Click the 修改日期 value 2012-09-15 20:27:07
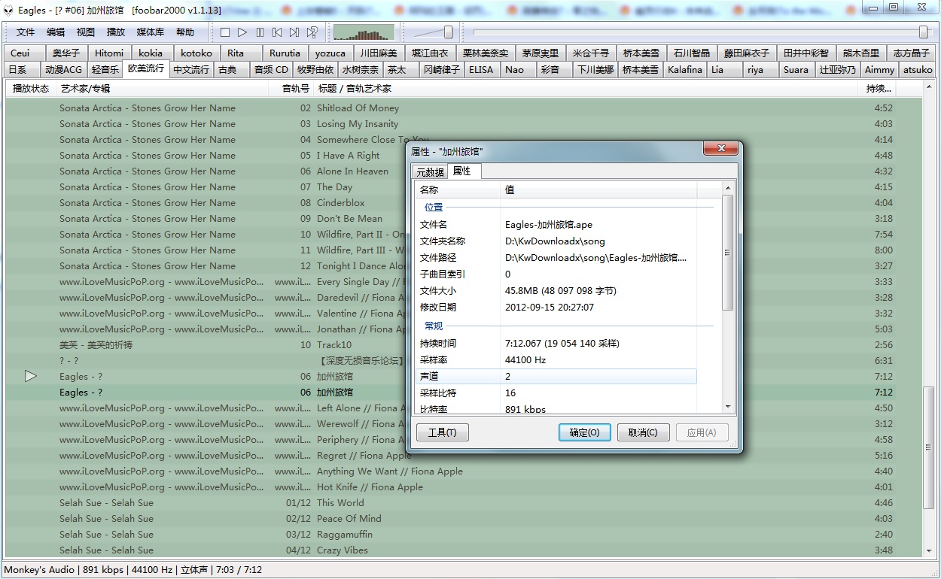The width and height of the screenshot is (941, 579). (550, 307)
